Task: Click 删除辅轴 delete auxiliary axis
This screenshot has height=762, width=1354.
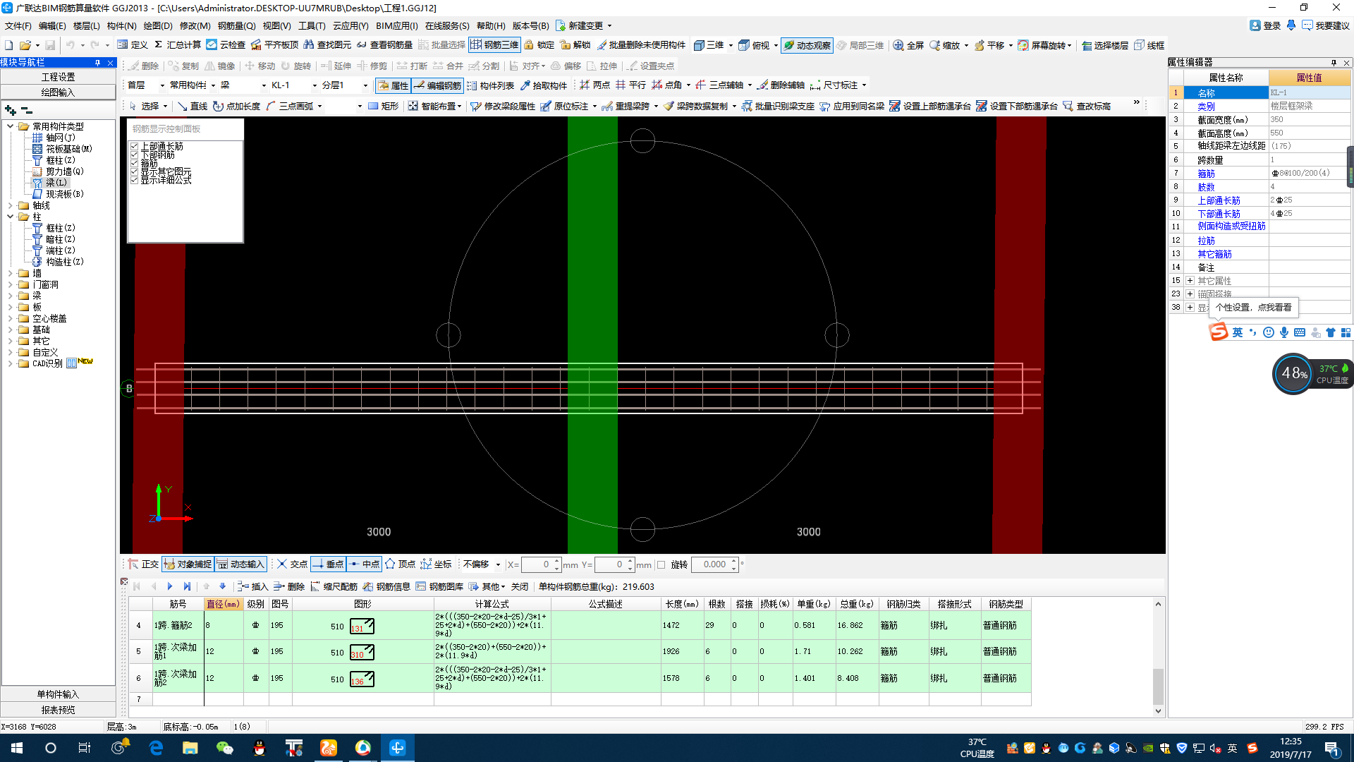Action: pyautogui.click(x=781, y=85)
